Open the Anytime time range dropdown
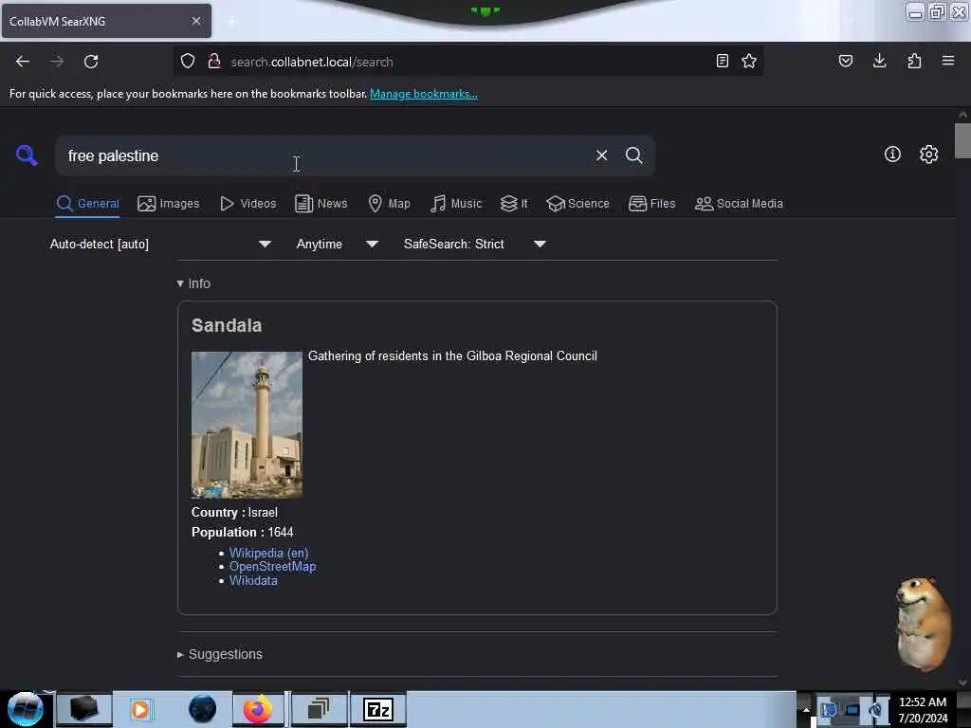The width and height of the screenshot is (971, 728). (x=337, y=244)
